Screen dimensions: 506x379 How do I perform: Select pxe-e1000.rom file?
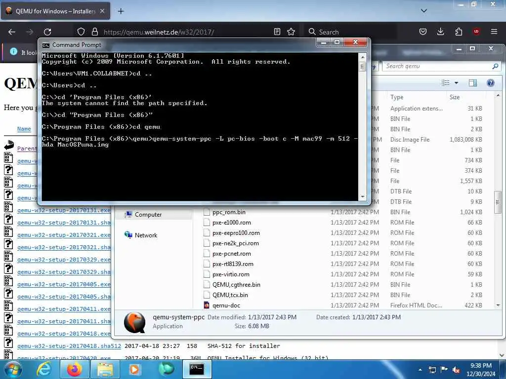pos(231,223)
